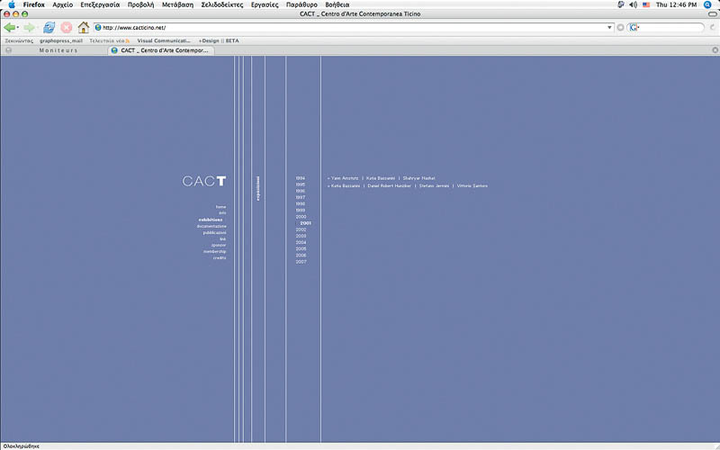Image resolution: width=720 pixels, height=450 pixels.
Task: Click the RSS icon next to Τελευταία νέα
Action: tap(128, 40)
